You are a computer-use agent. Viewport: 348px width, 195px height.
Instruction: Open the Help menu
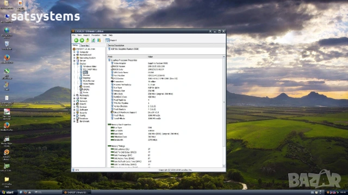tap(110, 35)
